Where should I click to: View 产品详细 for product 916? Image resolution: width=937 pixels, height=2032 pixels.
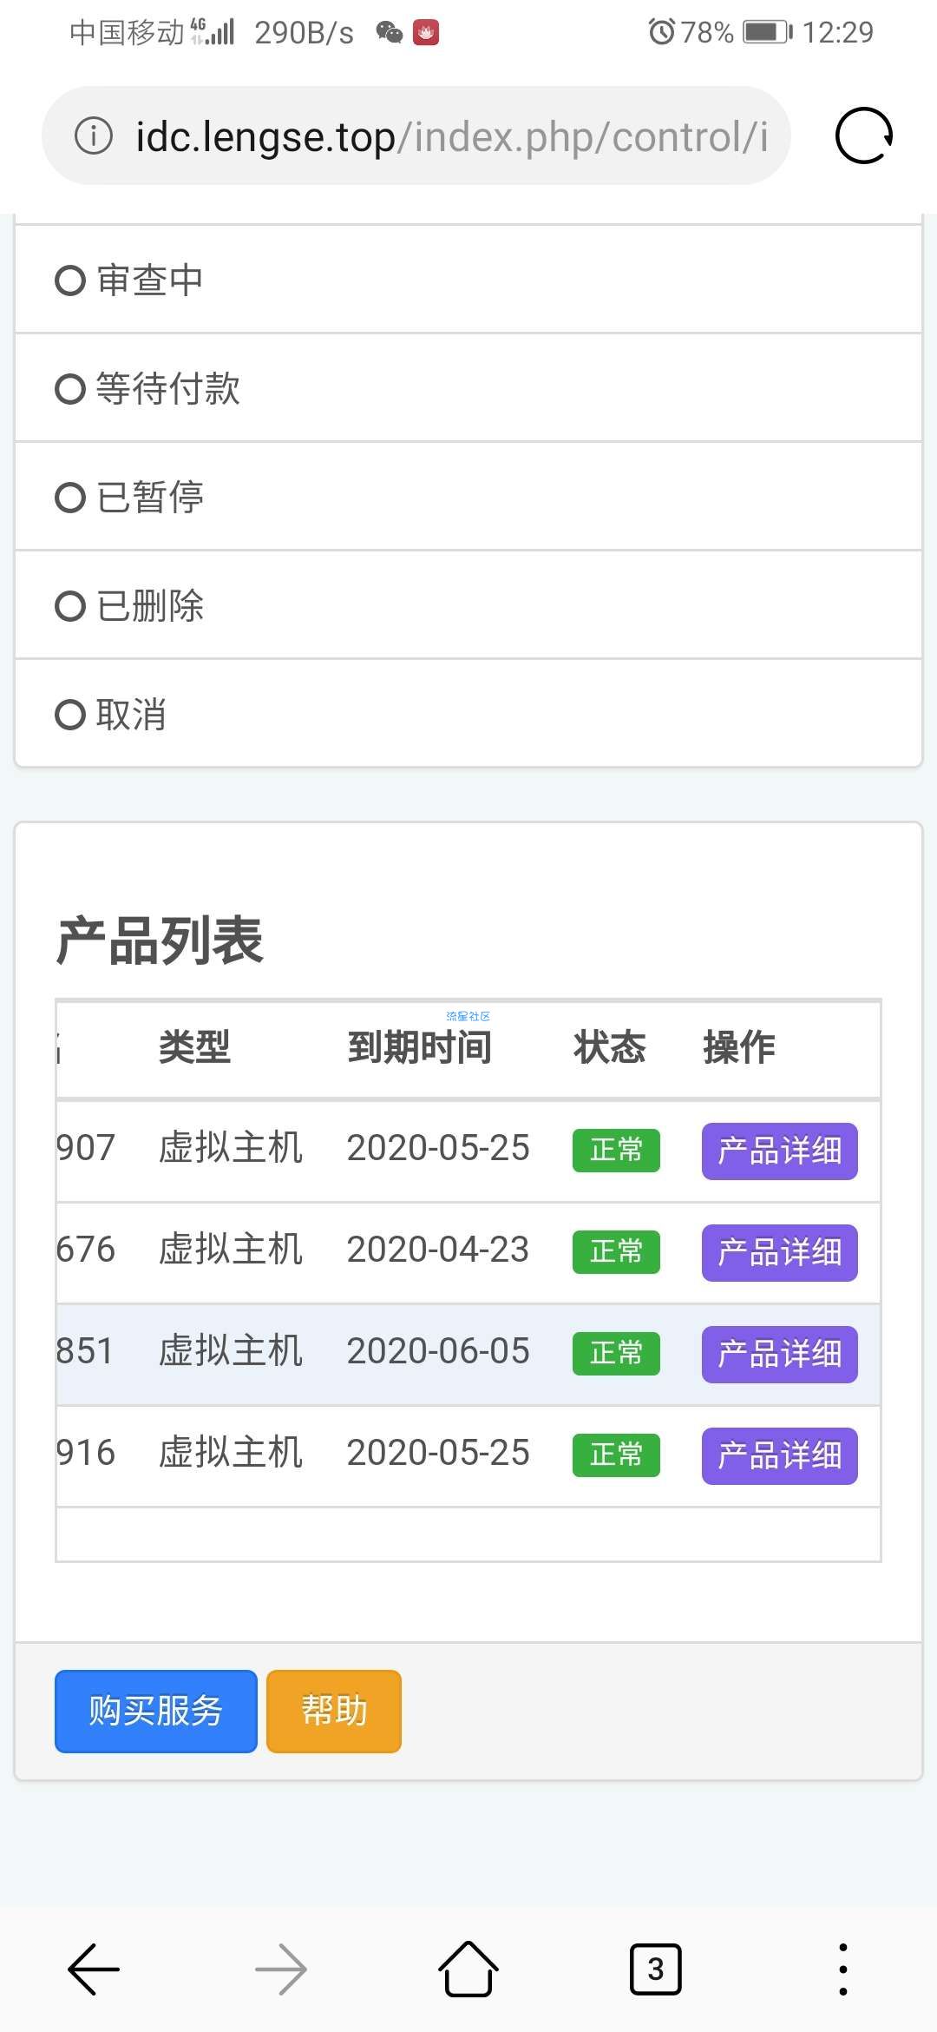tap(779, 1456)
